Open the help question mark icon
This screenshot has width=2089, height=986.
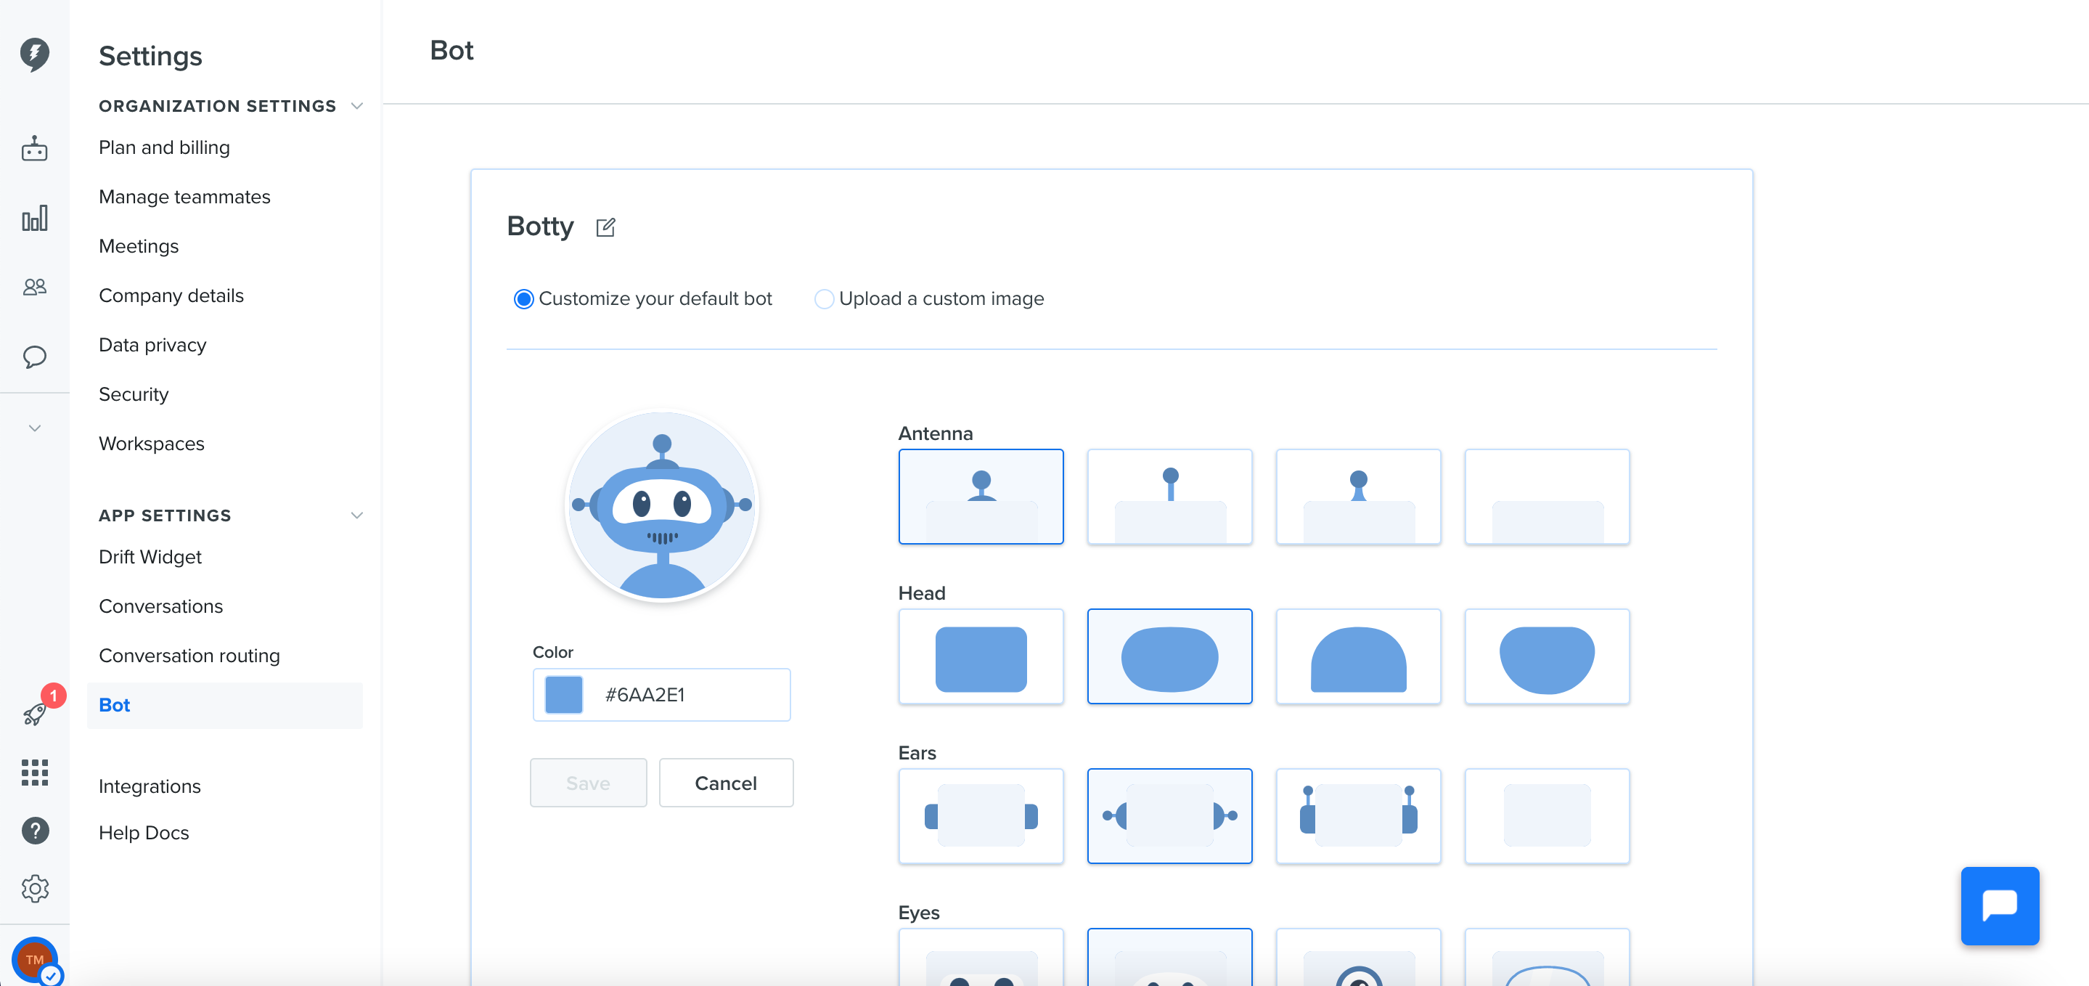pos(34,830)
